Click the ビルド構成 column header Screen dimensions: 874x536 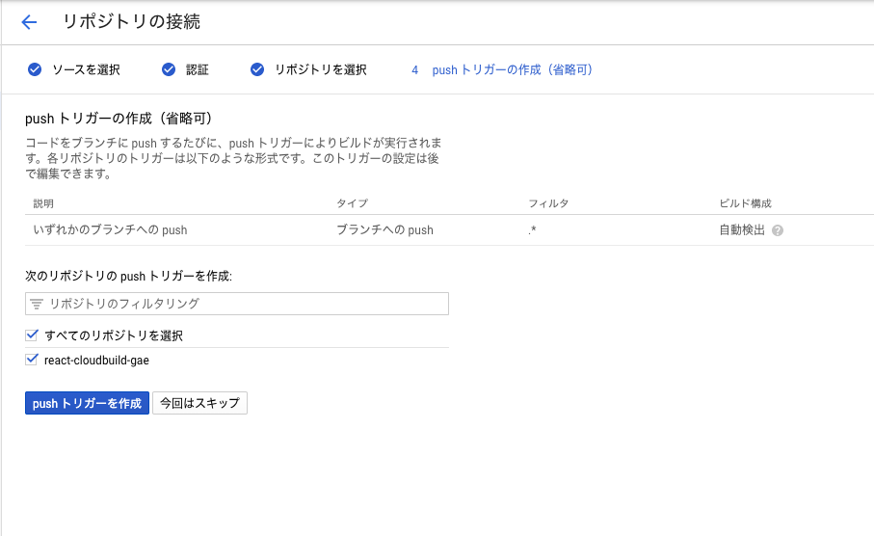[x=745, y=203]
